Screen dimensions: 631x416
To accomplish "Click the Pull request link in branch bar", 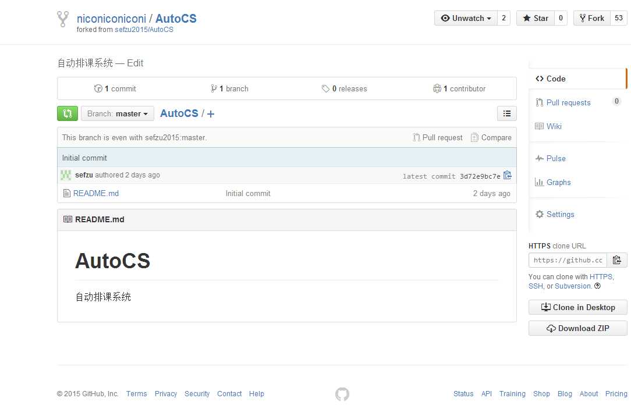I will (x=438, y=137).
